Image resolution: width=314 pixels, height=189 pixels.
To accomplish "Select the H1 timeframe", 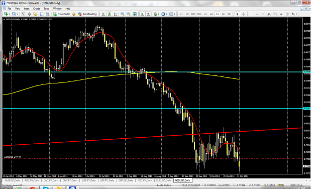I will [205, 14].
